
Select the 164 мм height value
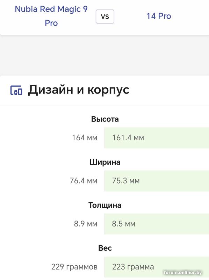click(x=85, y=138)
